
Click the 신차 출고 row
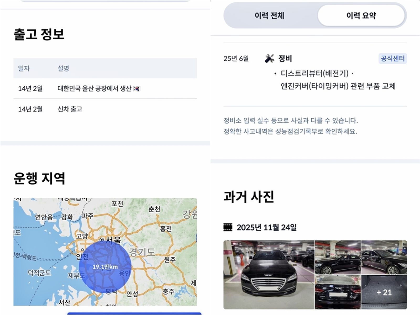click(x=105, y=109)
